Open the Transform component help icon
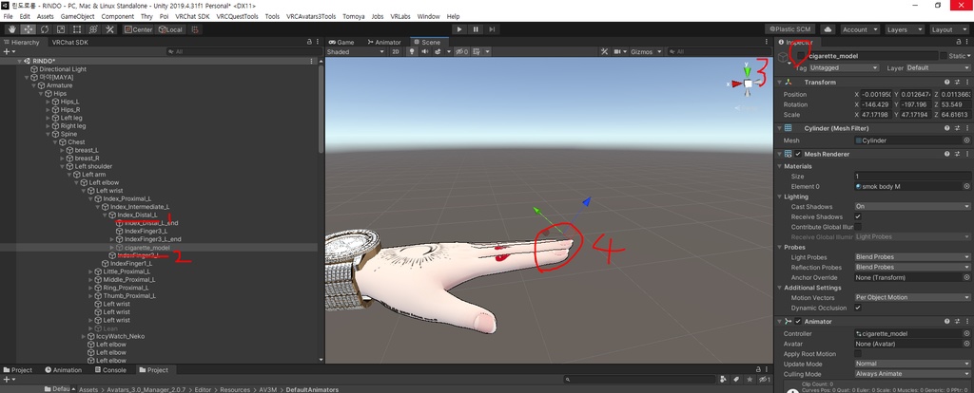 coord(946,82)
